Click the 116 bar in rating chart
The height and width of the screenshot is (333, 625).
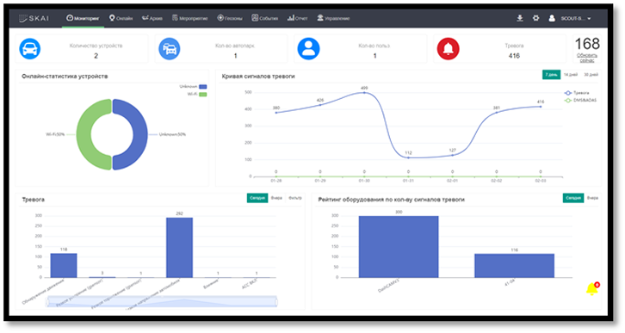point(514,266)
